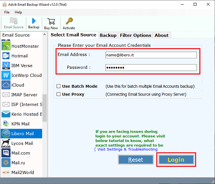215x184 pixels.
Task: Select the Lycos Mail dog icon
Action: (x=6, y=143)
